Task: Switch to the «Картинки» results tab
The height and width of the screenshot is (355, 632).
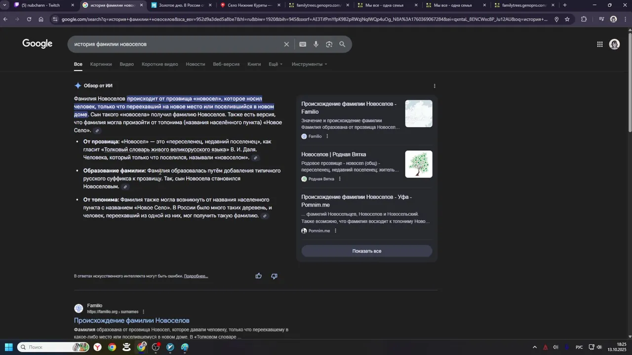Action: click(x=101, y=64)
